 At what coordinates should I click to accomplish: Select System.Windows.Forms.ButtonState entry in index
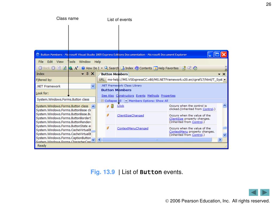(x=63, y=126)
